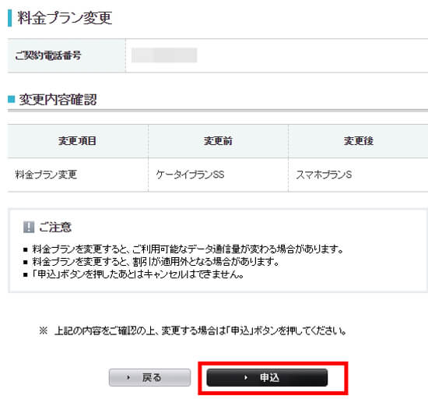Click the exclamation caution icon beside ご注意
Viewport: 428px width, 403px height.
[x=29, y=227]
